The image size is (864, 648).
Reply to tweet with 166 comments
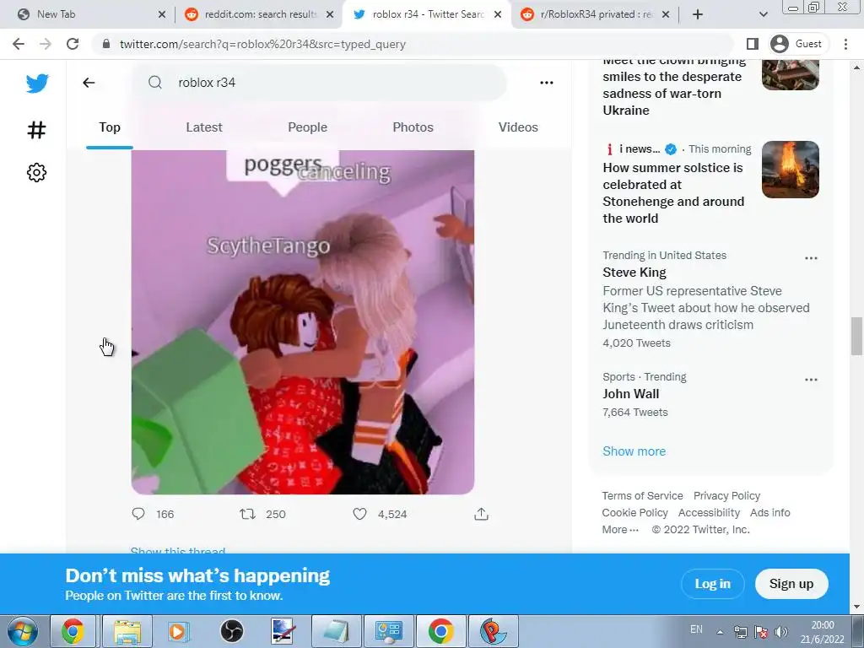138,514
